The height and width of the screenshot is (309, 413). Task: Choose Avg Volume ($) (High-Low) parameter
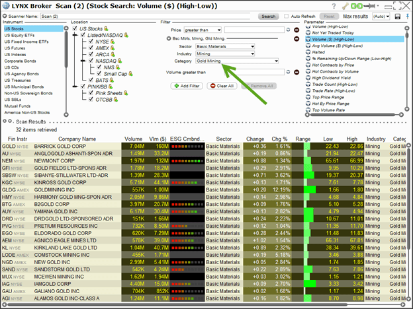(x=337, y=46)
